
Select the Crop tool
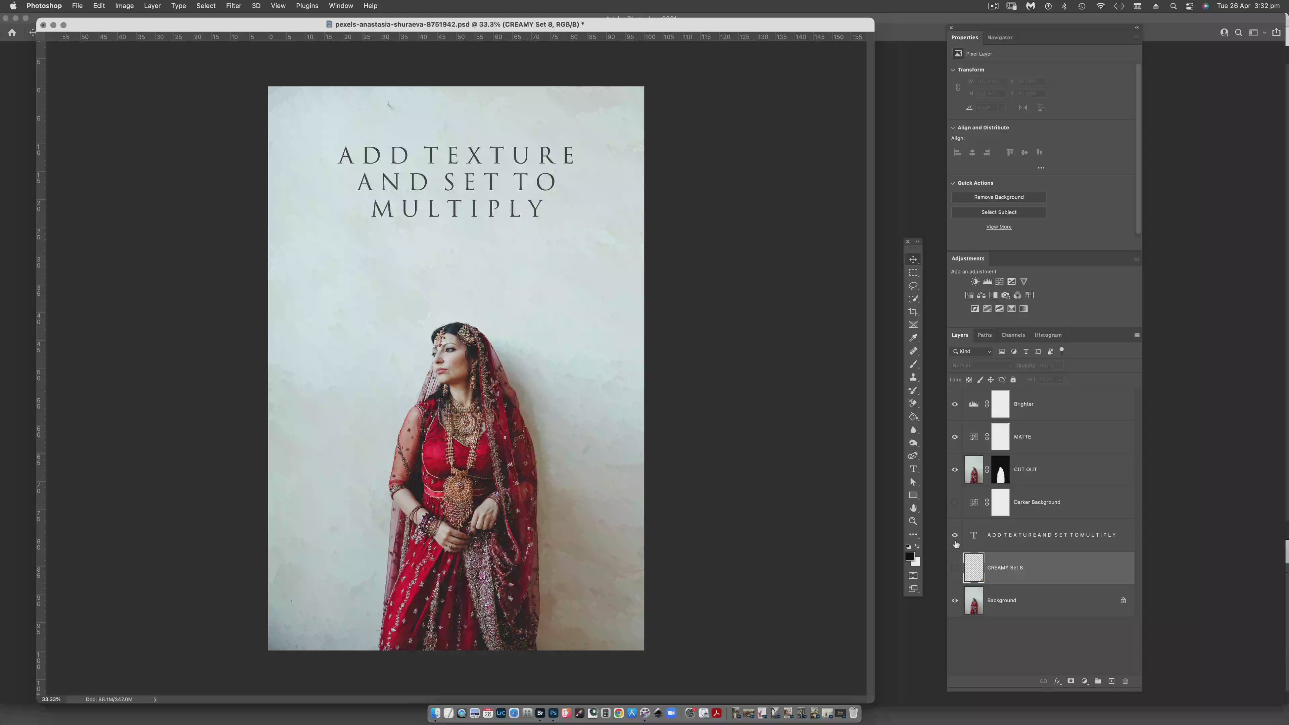pos(913,312)
